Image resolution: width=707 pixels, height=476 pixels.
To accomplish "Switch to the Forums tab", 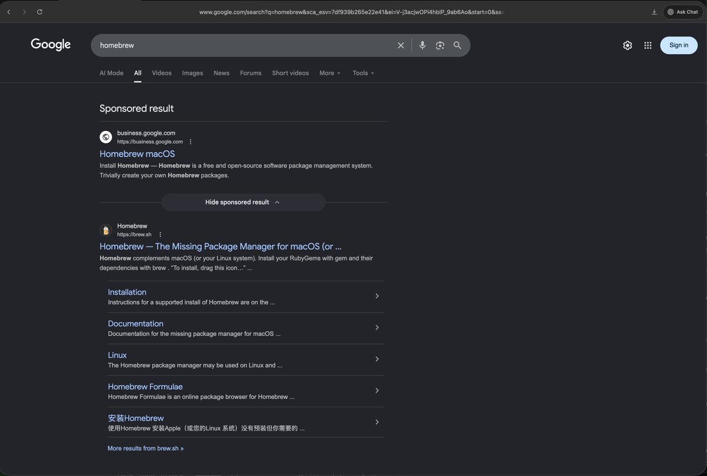I will click(x=251, y=73).
